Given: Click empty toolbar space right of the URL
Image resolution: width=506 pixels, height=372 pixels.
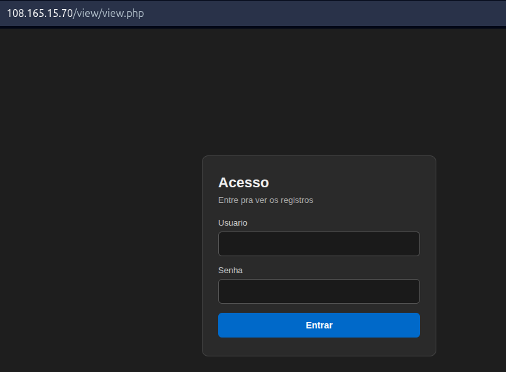Looking at the screenshot, I should click(323, 13).
